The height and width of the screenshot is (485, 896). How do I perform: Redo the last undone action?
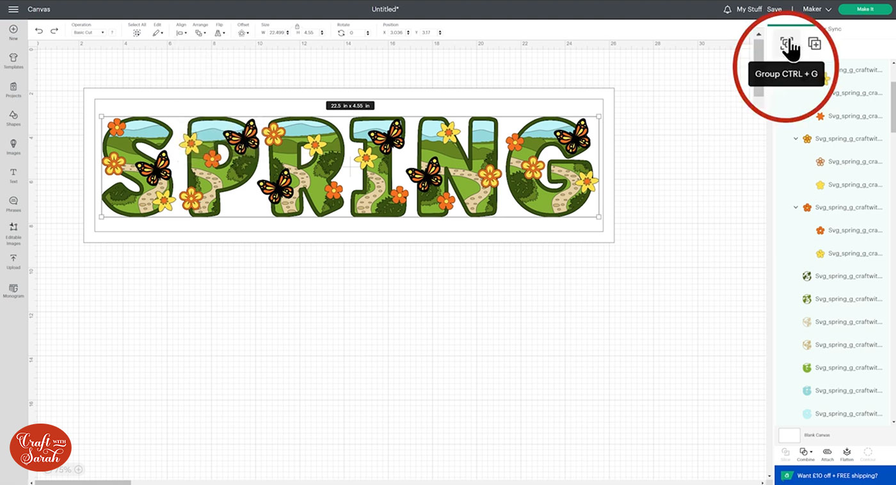[54, 31]
